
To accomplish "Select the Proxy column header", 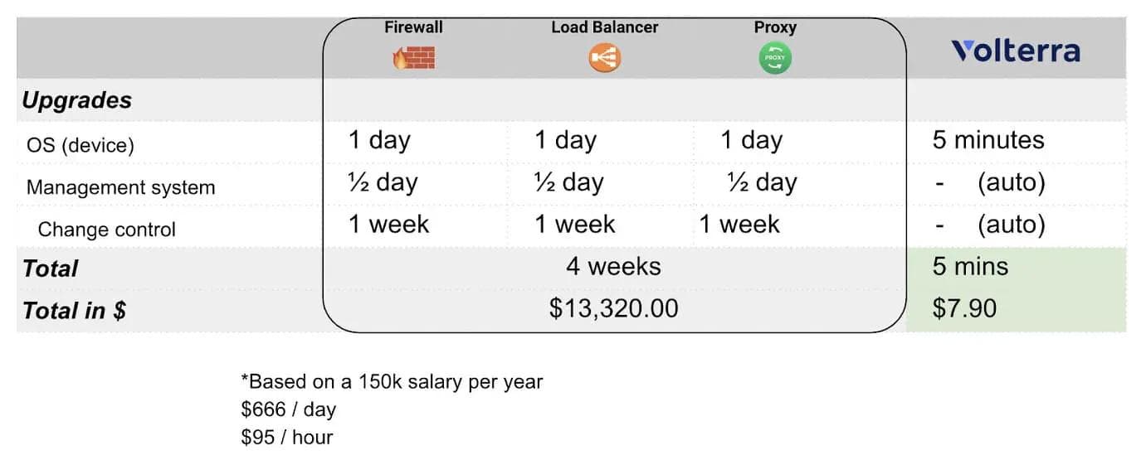I will [775, 27].
